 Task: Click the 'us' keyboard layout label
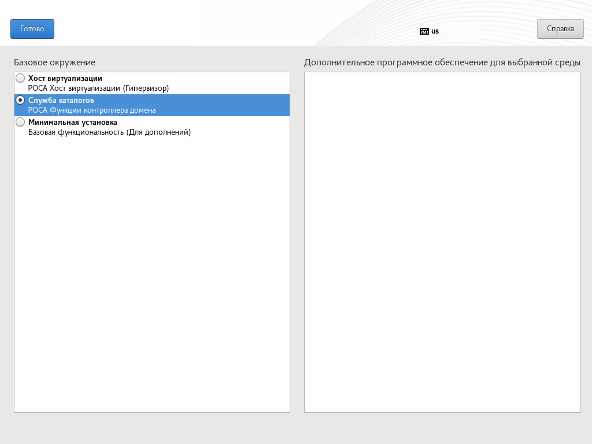pyautogui.click(x=435, y=31)
